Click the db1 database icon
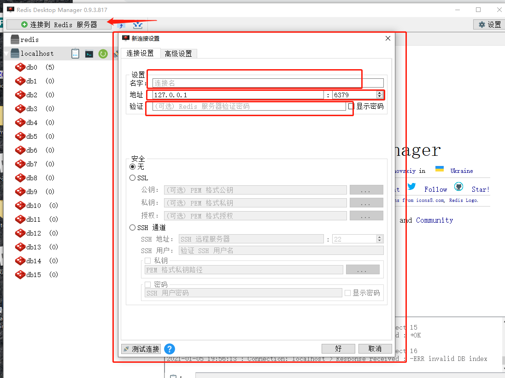The image size is (505, 378). pos(20,81)
